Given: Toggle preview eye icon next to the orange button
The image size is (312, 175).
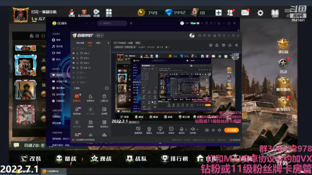Looking at the screenshot, I should (213, 130).
